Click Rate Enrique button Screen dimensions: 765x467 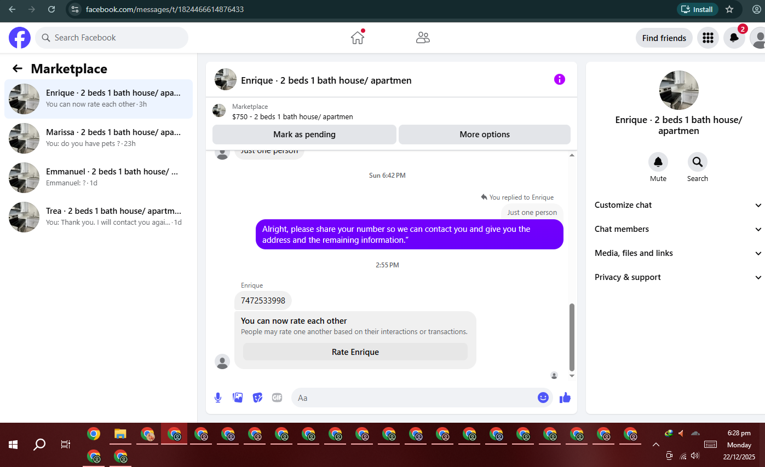pyautogui.click(x=355, y=352)
